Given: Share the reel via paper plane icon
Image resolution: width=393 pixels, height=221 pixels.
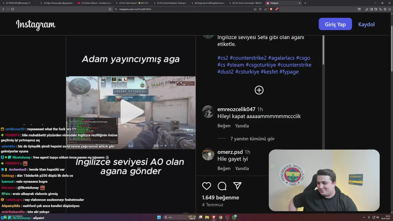Looking at the screenshot, I should (237, 186).
